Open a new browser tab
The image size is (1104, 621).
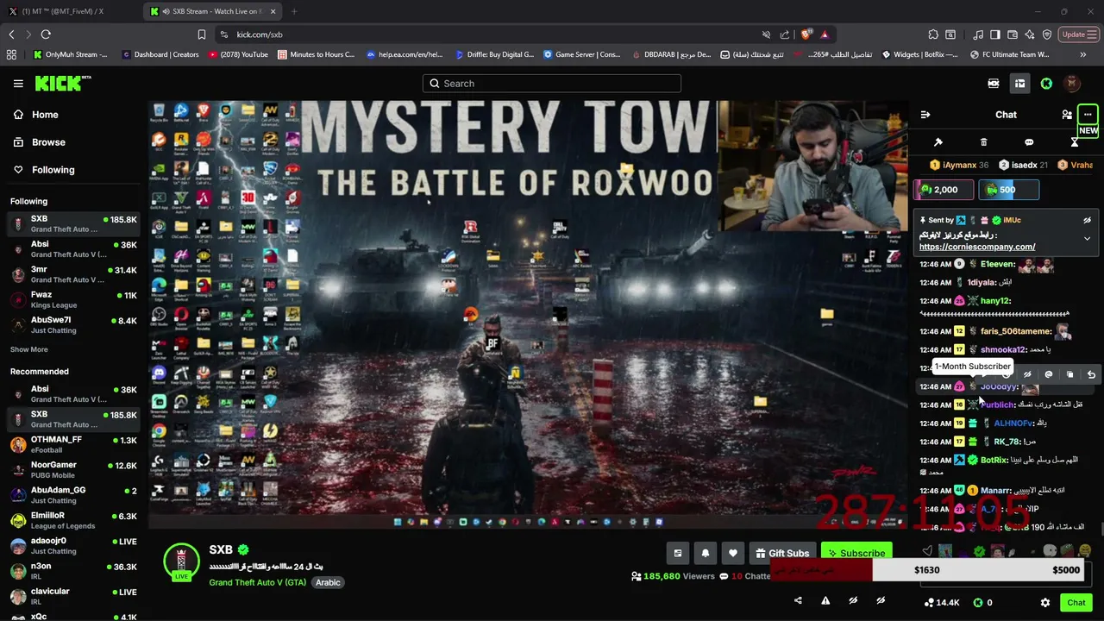294,11
